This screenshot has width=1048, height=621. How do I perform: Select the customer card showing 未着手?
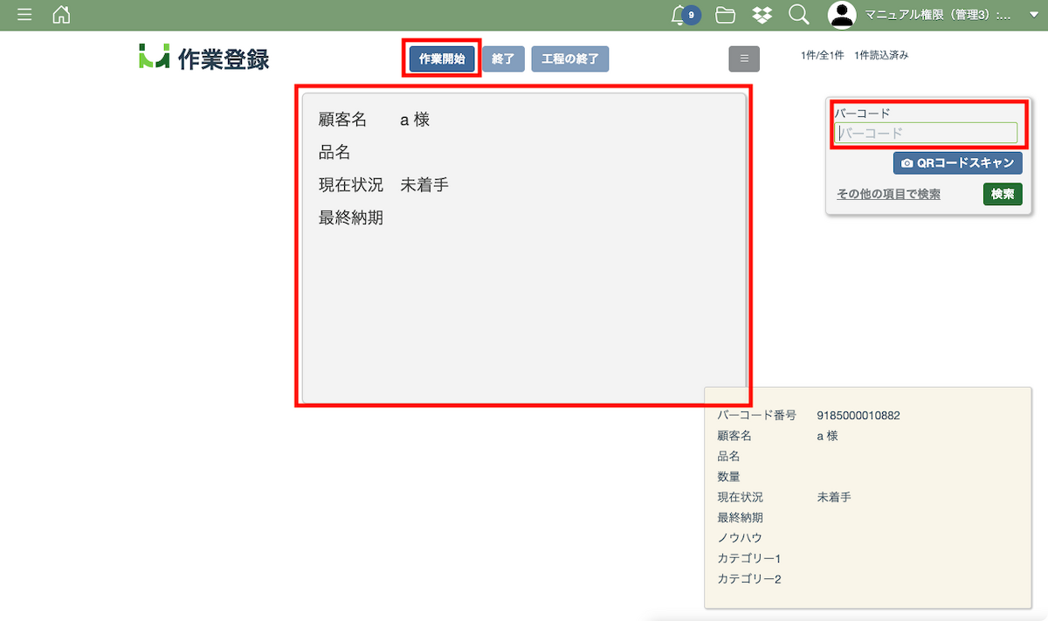pos(523,248)
